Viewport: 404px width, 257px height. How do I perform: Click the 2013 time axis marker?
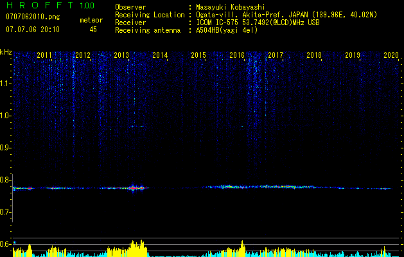point(121,55)
